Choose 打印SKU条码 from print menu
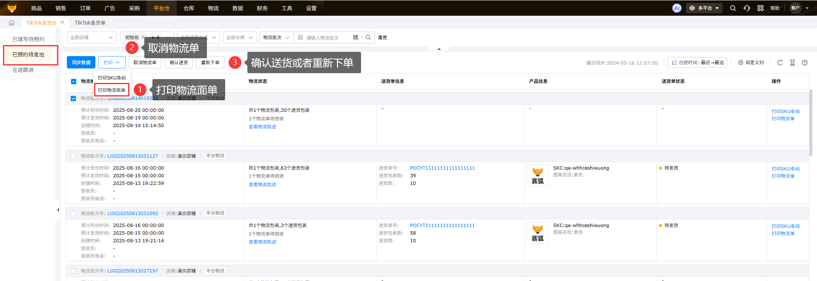This screenshot has width=817, height=281. 112,78
